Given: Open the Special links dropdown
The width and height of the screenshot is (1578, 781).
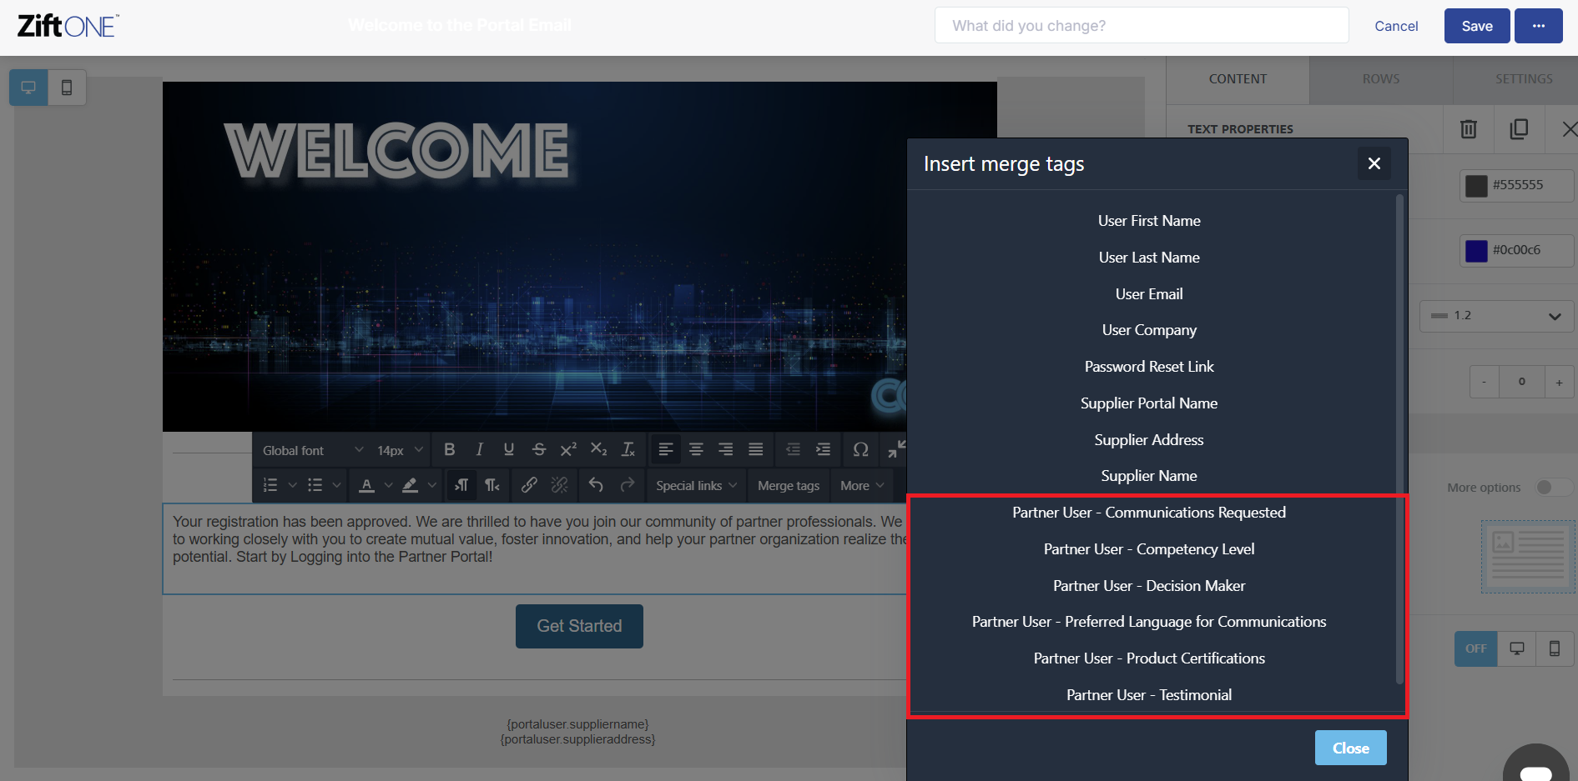Looking at the screenshot, I should point(697,485).
